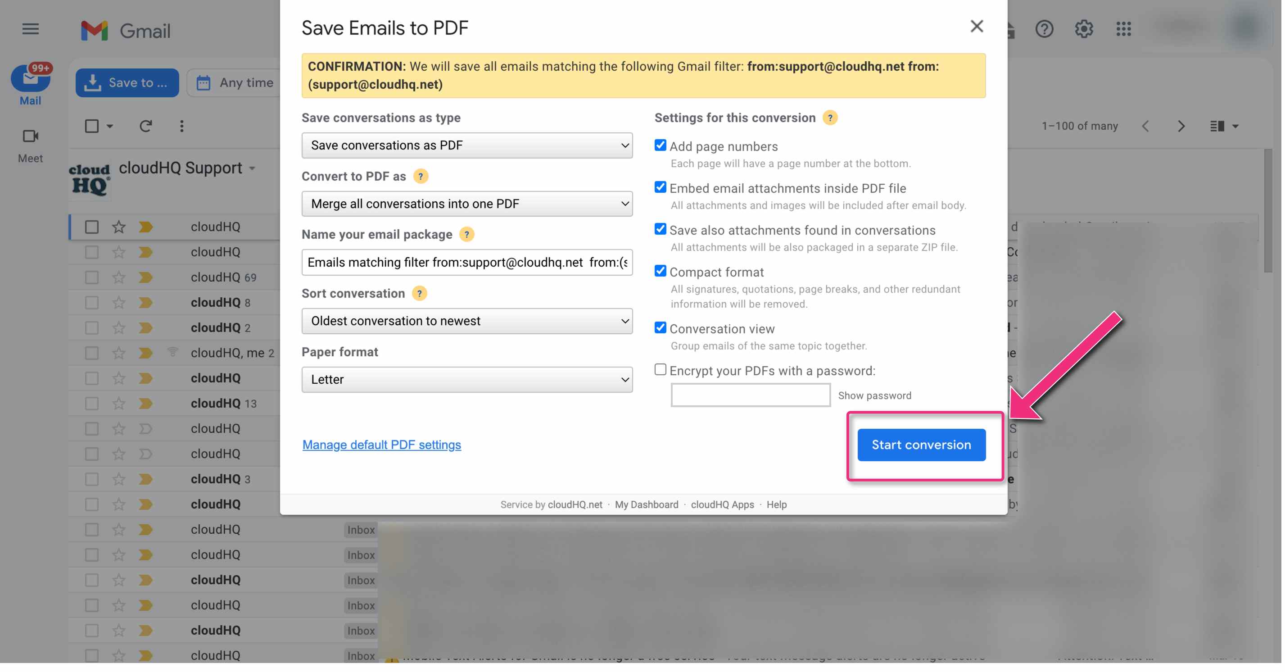This screenshot has width=1285, height=672.
Task: Open the cloudHQ 69 conversation
Action: tap(223, 277)
